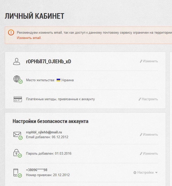The image size is (172, 186).
Task: Click the email envelope icon
Action: pyautogui.click(x=17, y=134)
